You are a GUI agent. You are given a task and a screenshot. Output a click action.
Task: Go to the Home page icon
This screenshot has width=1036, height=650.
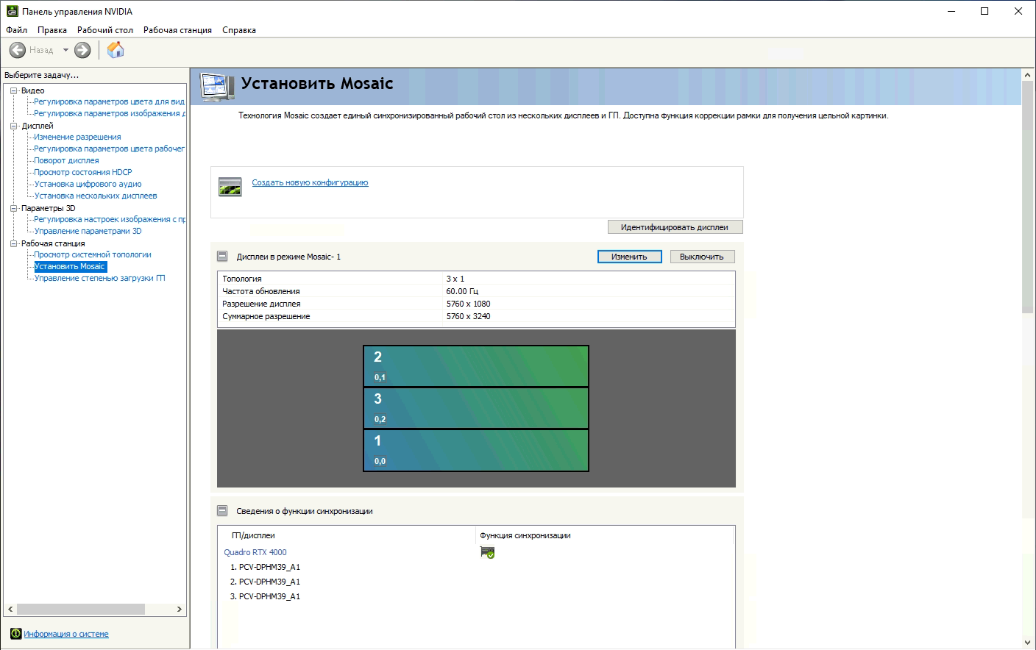[x=116, y=50]
